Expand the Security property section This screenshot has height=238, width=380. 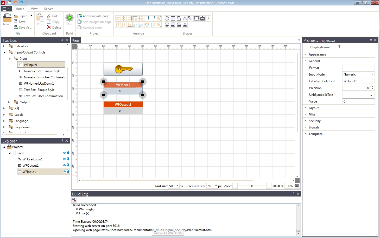pos(306,121)
